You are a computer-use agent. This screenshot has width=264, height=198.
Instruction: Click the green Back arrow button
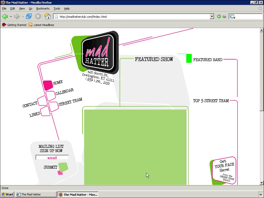pyautogui.click(x=5, y=16)
